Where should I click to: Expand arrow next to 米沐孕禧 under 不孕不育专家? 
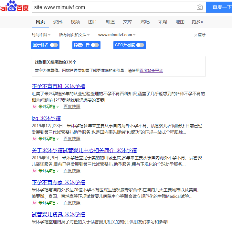pos(58,203)
